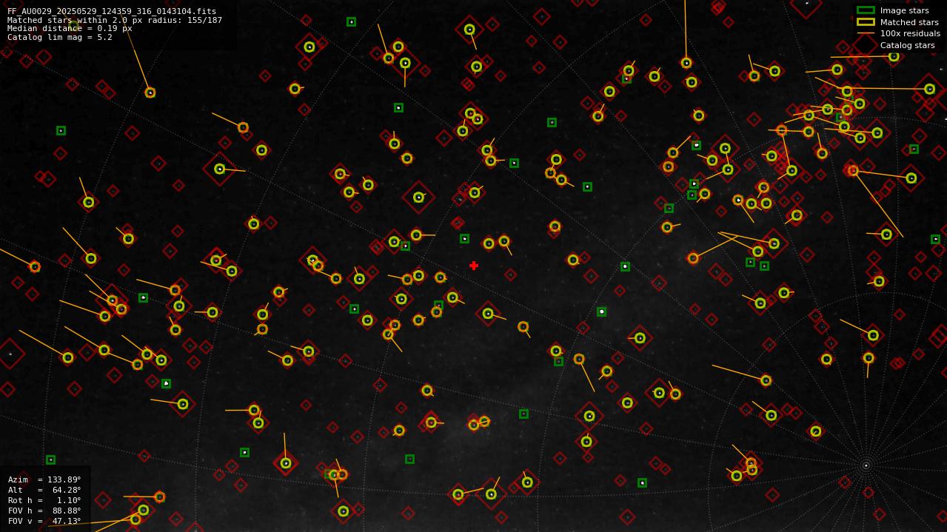Select the 'Matched stars' legend label
The width and height of the screenshot is (947, 532).
pyautogui.click(x=909, y=22)
